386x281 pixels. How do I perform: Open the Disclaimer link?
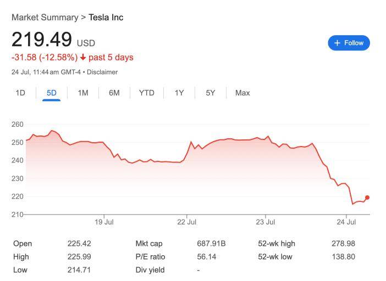tap(102, 72)
